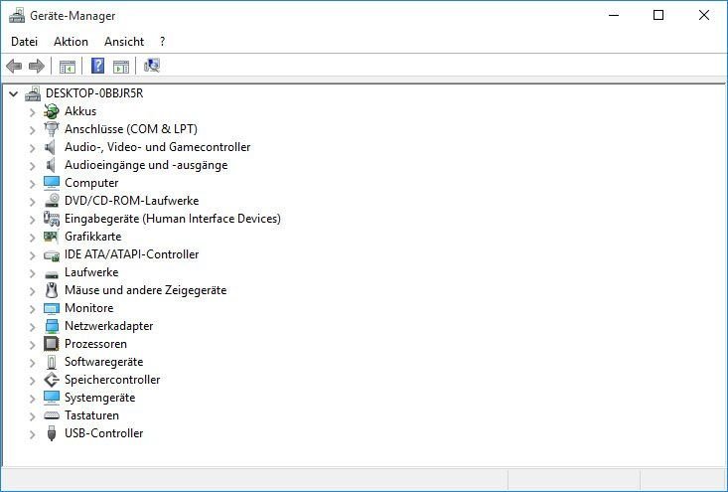728x492 pixels.
Task: Expand the Grafikkarte category
Action: coord(32,238)
